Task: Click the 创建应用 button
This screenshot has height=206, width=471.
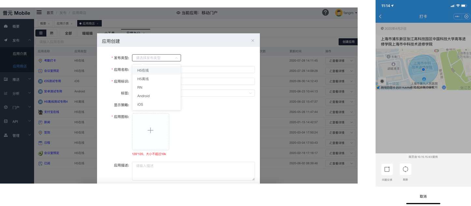Action: tap(348, 42)
